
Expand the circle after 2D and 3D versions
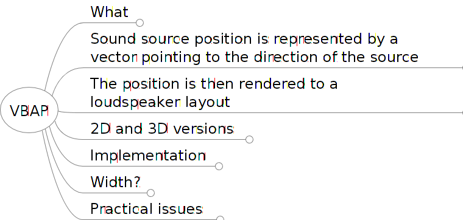pyautogui.click(x=249, y=139)
